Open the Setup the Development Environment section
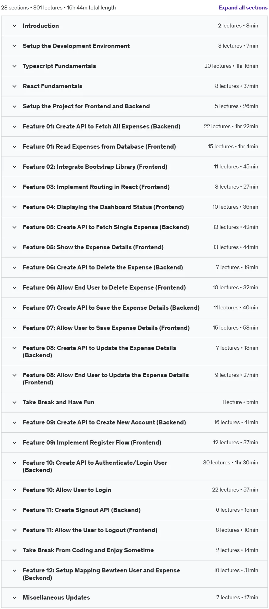The width and height of the screenshot is (269, 609). [x=134, y=46]
